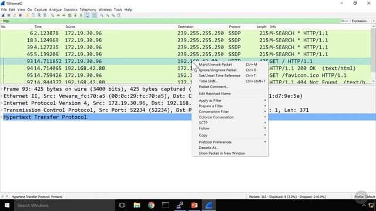The image size is (376, 211).
Task: Select Packet Comment... entry
Action: (x=230, y=87)
